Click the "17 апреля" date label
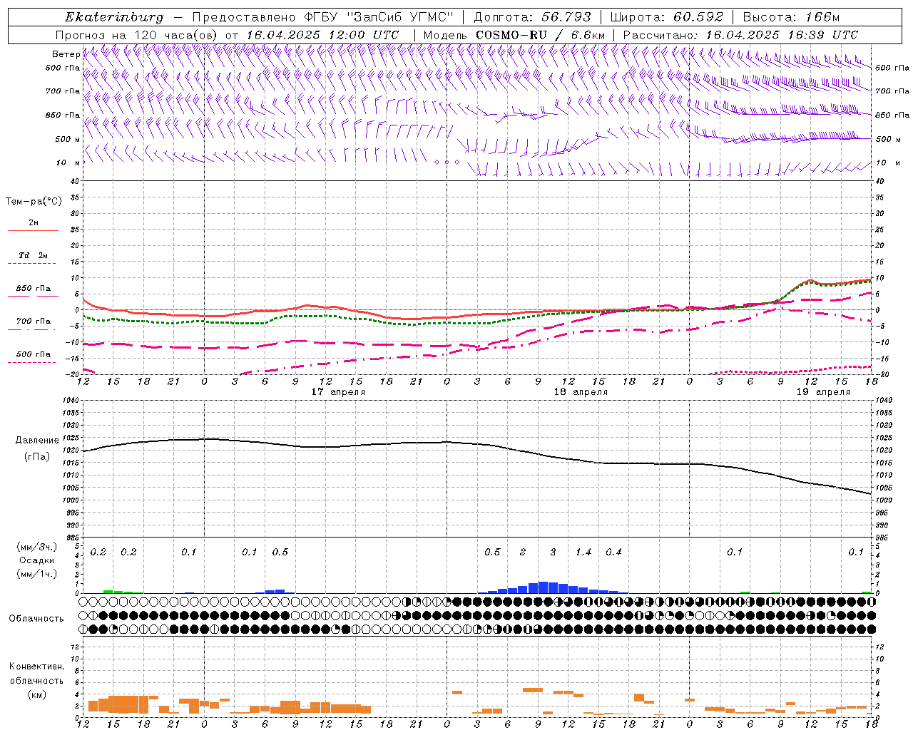This screenshot has width=913, height=730. click(x=338, y=392)
